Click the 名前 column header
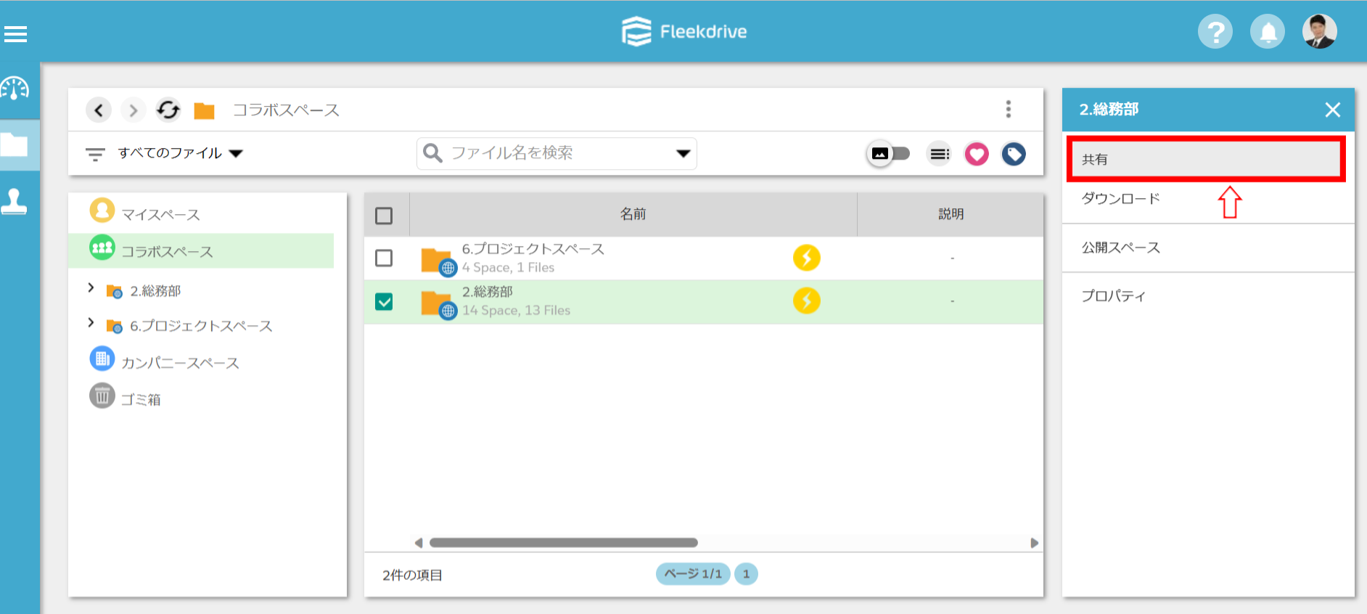Image resolution: width=1367 pixels, height=614 pixels. click(633, 214)
